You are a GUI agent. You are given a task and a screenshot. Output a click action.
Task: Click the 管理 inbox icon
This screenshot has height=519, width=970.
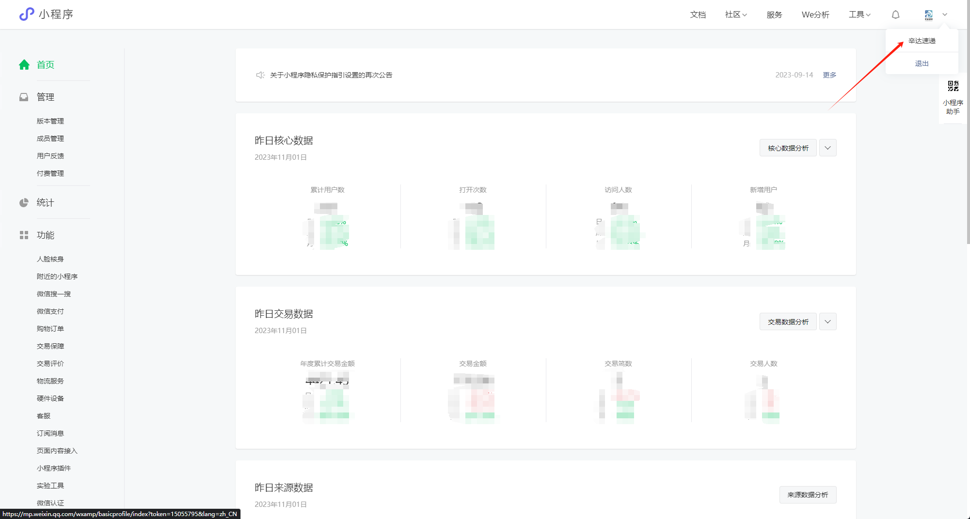pos(24,97)
